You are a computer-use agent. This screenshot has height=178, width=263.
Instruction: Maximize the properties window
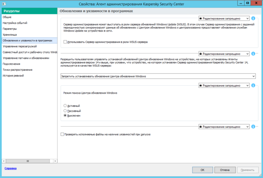[x=247, y=3]
